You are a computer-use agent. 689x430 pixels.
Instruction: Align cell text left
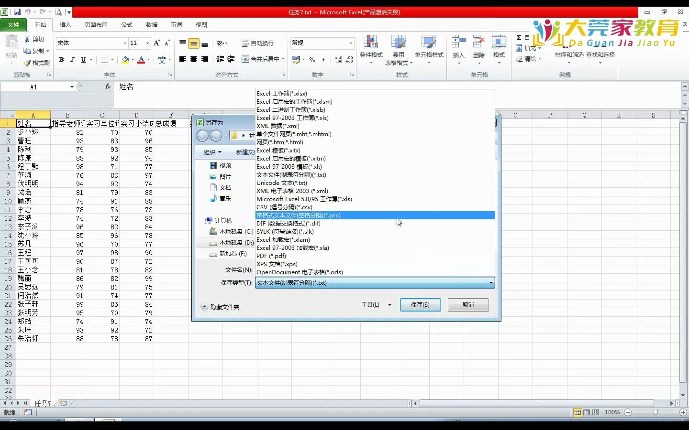[x=183, y=59]
